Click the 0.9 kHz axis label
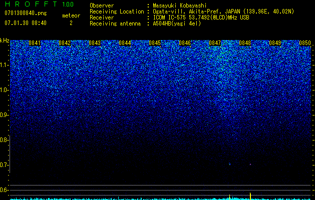This screenshot has width=315, height=200. pos(4,115)
